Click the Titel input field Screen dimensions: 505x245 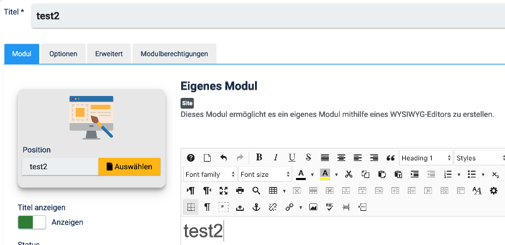coord(268,16)
